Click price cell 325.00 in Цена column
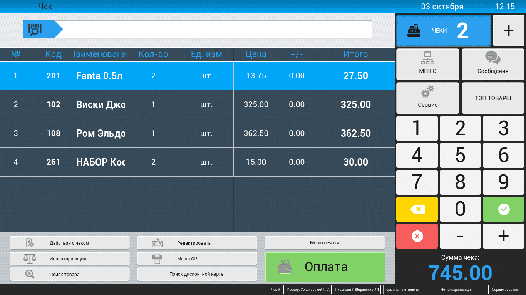 pos(256,104)
